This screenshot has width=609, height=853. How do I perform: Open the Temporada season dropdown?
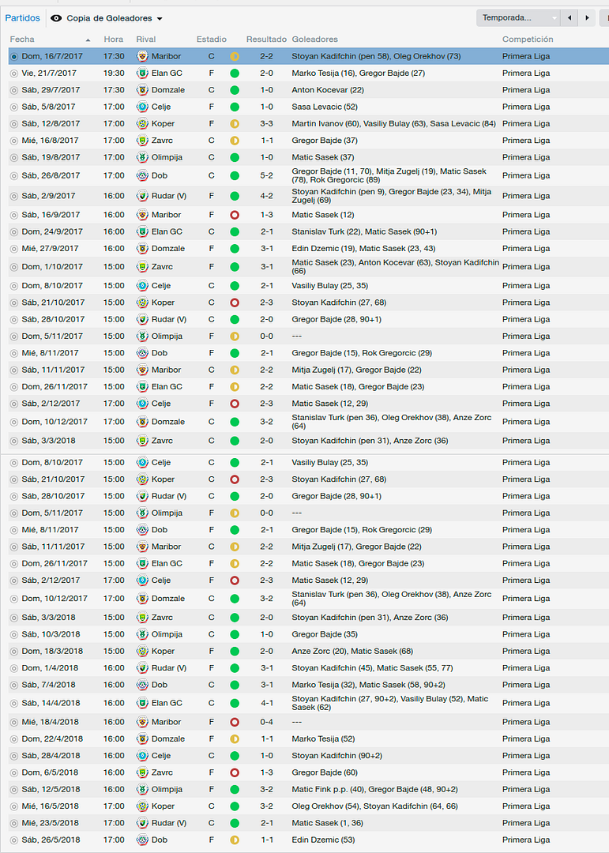click(518, 18)
